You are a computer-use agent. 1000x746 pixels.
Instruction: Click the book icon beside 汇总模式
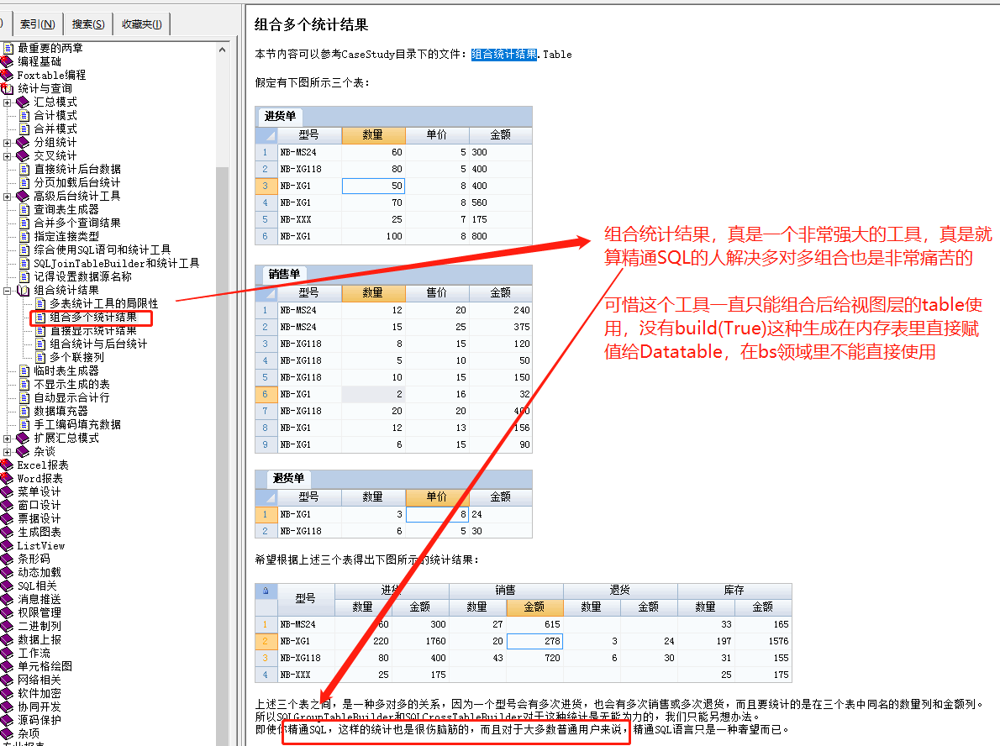point(23,102)
